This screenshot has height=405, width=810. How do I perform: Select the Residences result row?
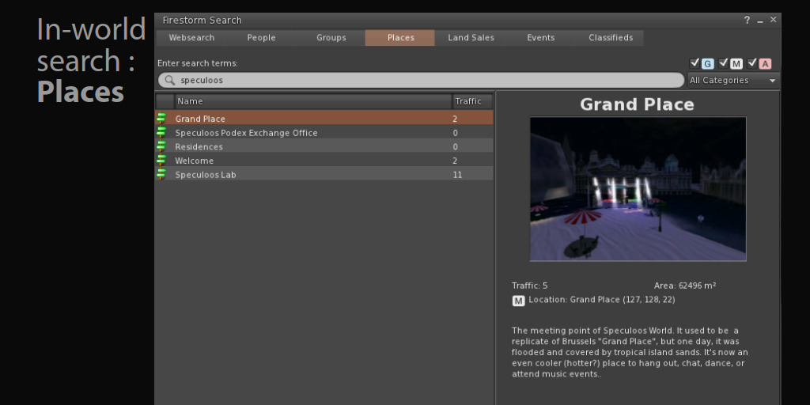324,146
